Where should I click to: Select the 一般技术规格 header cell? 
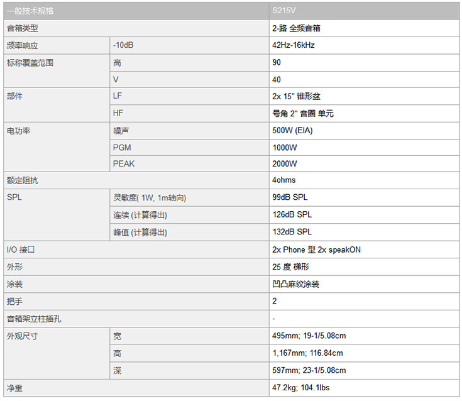(136, 11)
